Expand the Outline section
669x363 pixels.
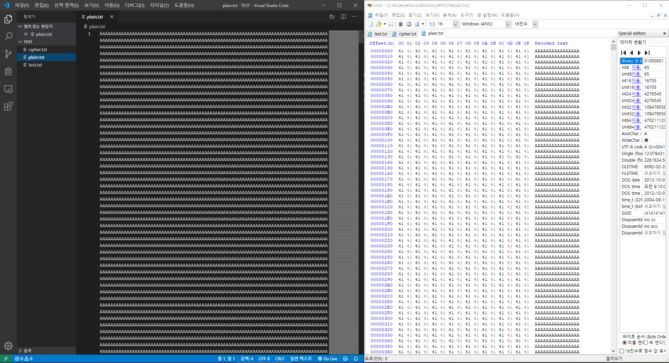[x=46, y=351]
